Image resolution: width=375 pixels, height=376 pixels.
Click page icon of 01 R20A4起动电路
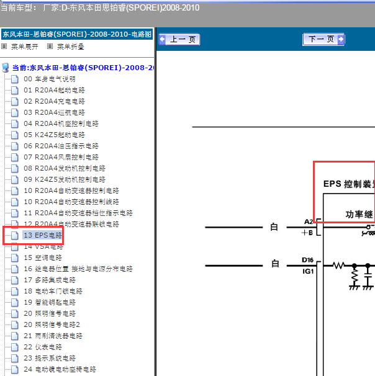pos(15,91)
